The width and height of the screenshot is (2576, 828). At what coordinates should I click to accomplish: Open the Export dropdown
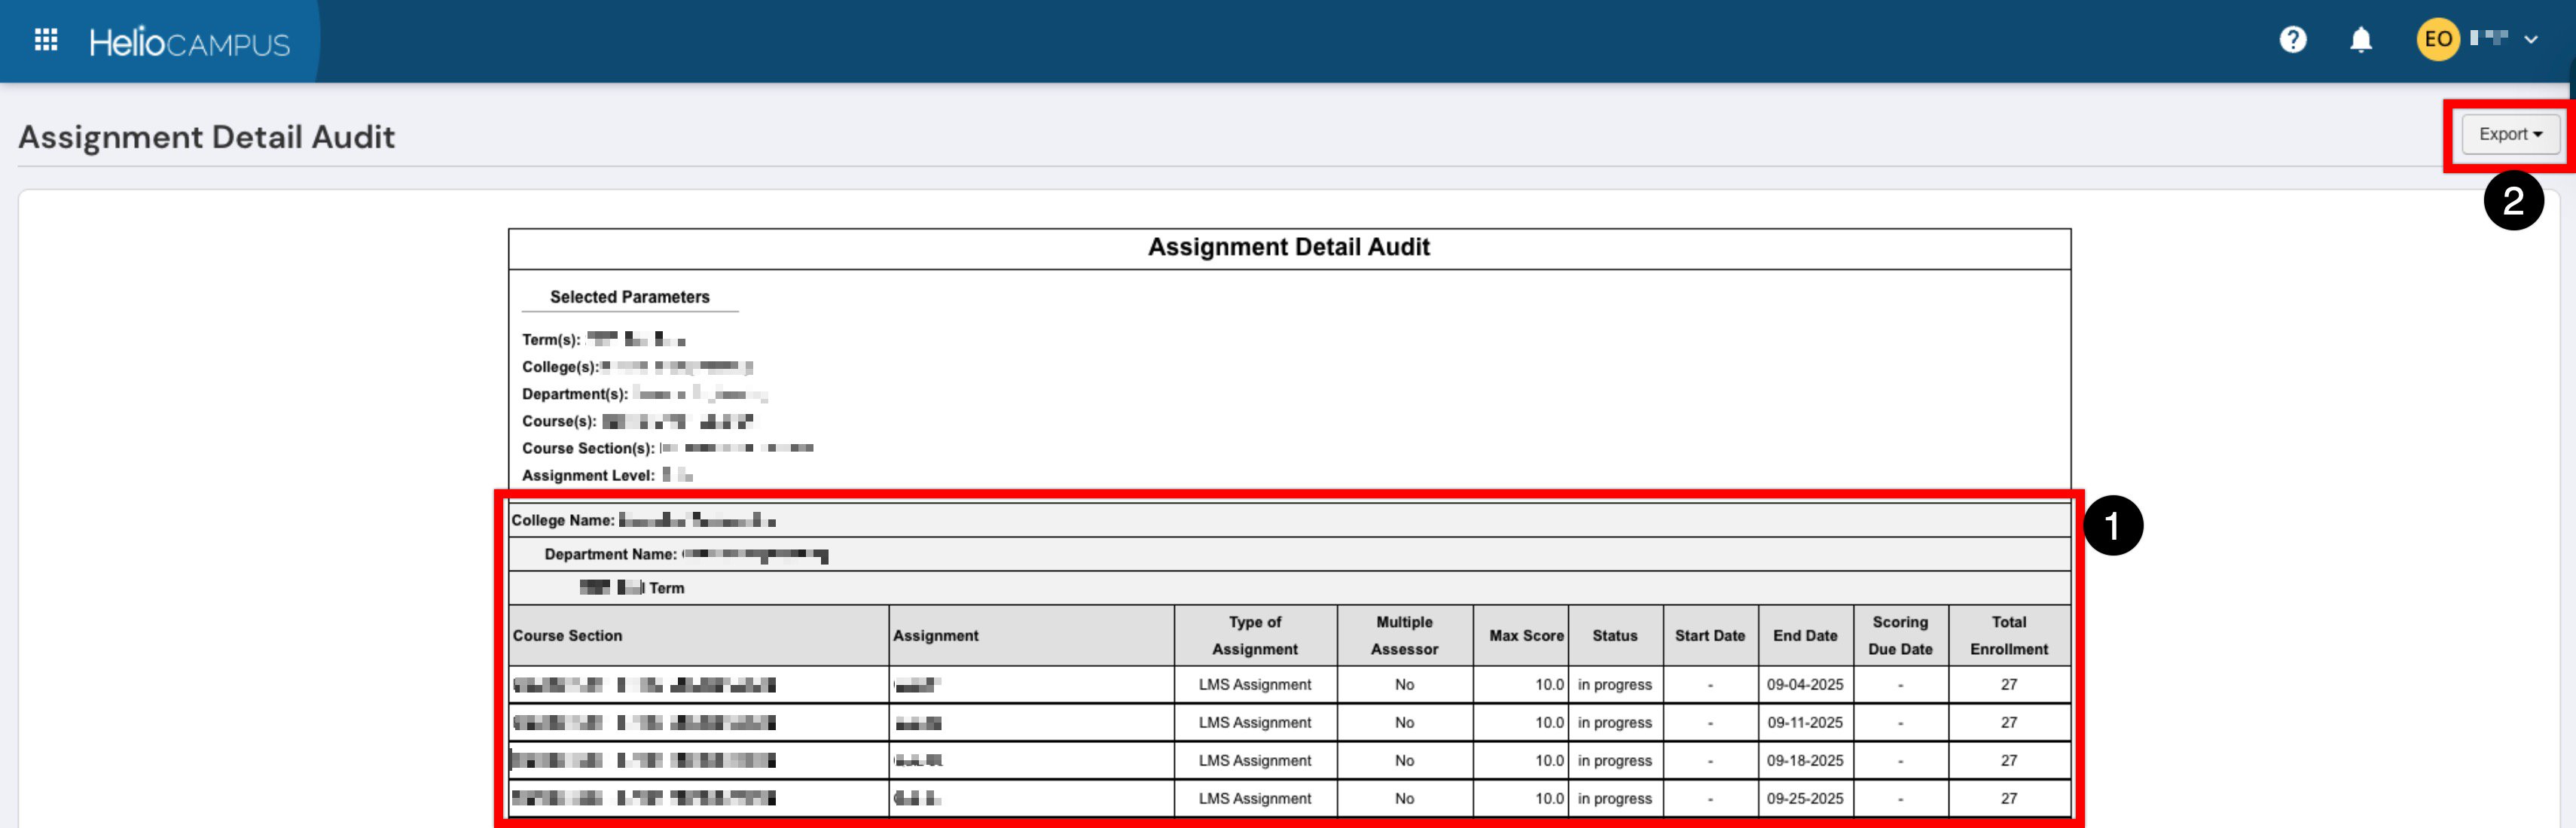point(2509,134)
